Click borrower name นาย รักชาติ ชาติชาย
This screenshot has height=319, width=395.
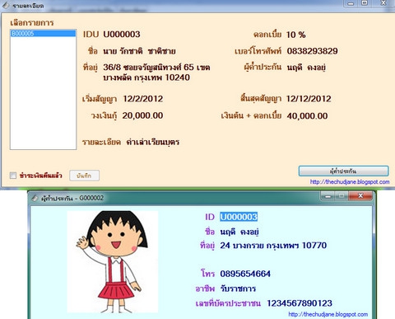[139, 51]
